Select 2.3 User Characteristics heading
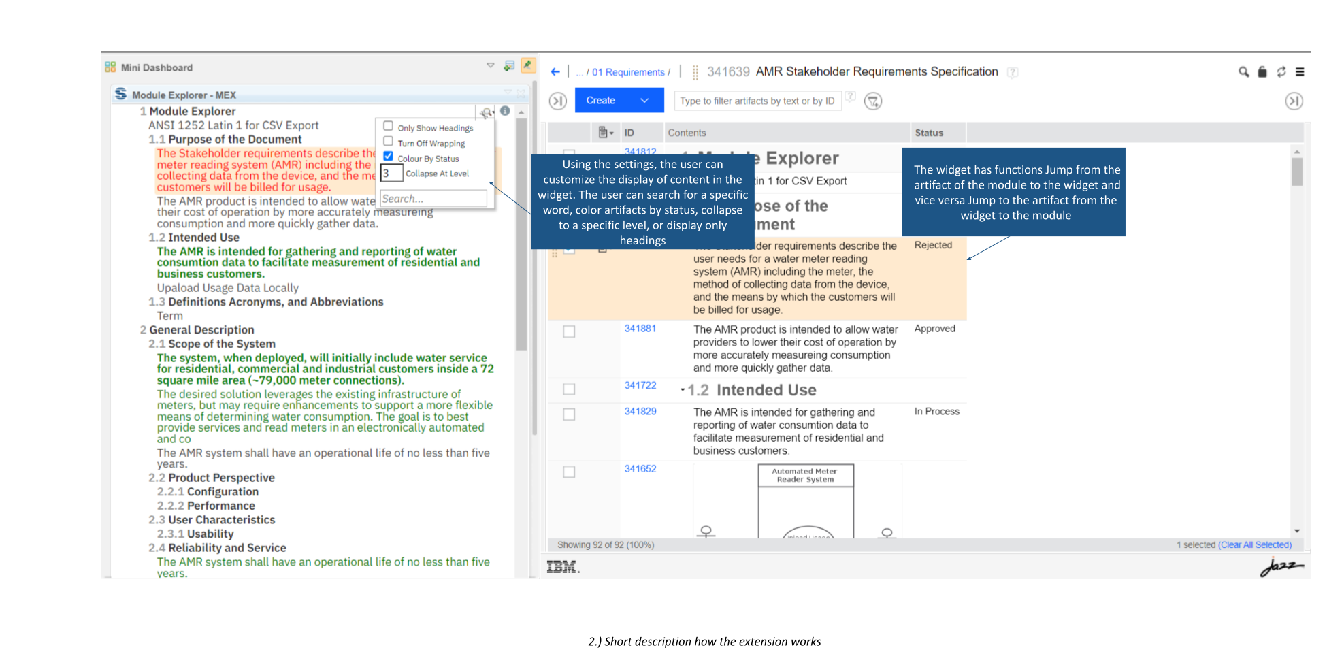This screenshot has height=667, width=1327. 212,520
